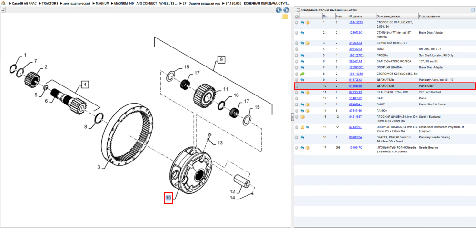Open part number link 87487841
This screenshot has height=228, width=476.
[x=356, y=104]
